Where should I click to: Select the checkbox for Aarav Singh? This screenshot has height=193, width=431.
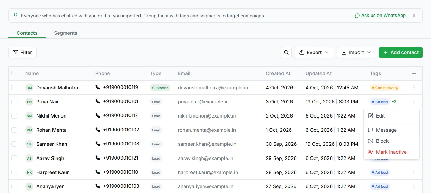point(14,158)
